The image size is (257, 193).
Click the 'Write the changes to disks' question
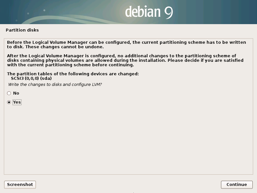coord(55,85)
